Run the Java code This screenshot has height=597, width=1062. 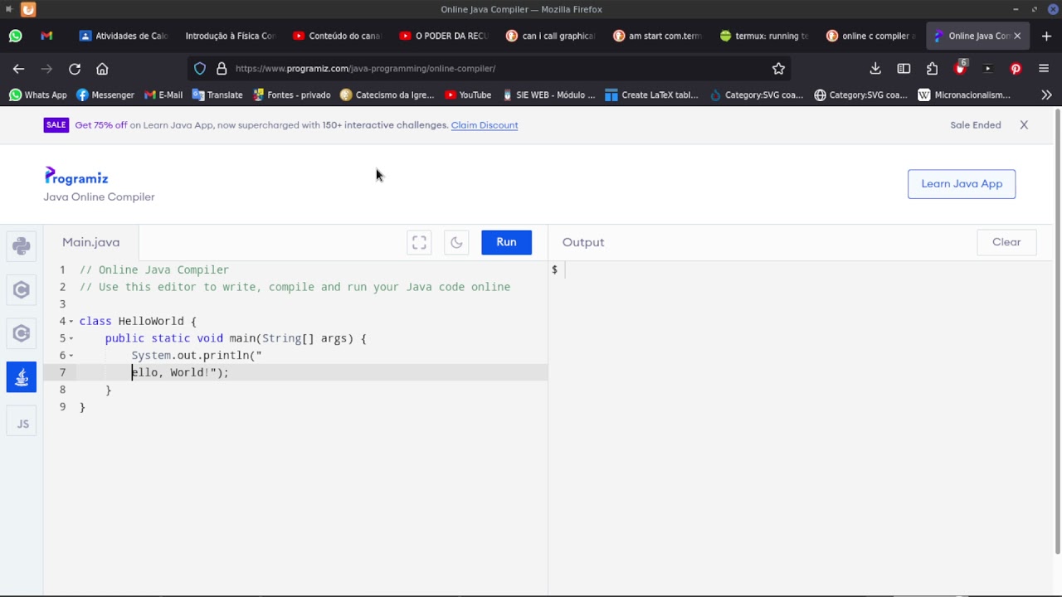pos(506,242)
